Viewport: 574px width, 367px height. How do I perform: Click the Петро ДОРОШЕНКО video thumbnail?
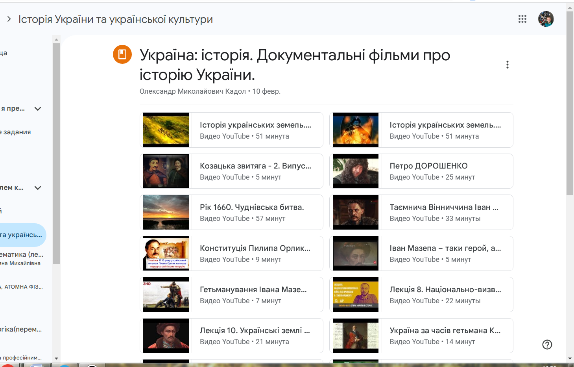pos(356,171)
